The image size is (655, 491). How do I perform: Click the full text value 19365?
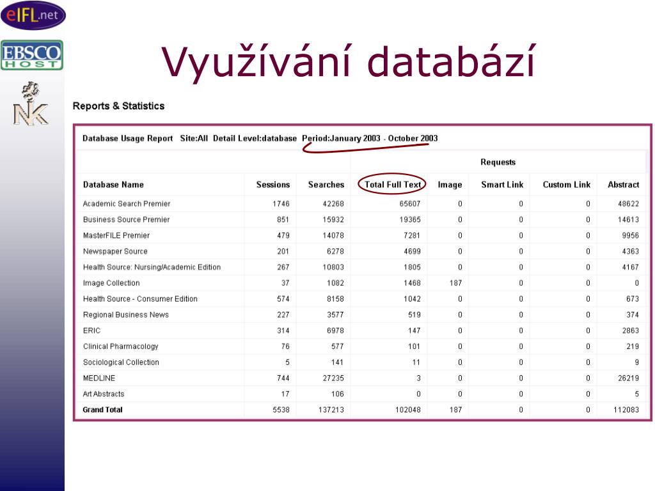pos(410,220)
